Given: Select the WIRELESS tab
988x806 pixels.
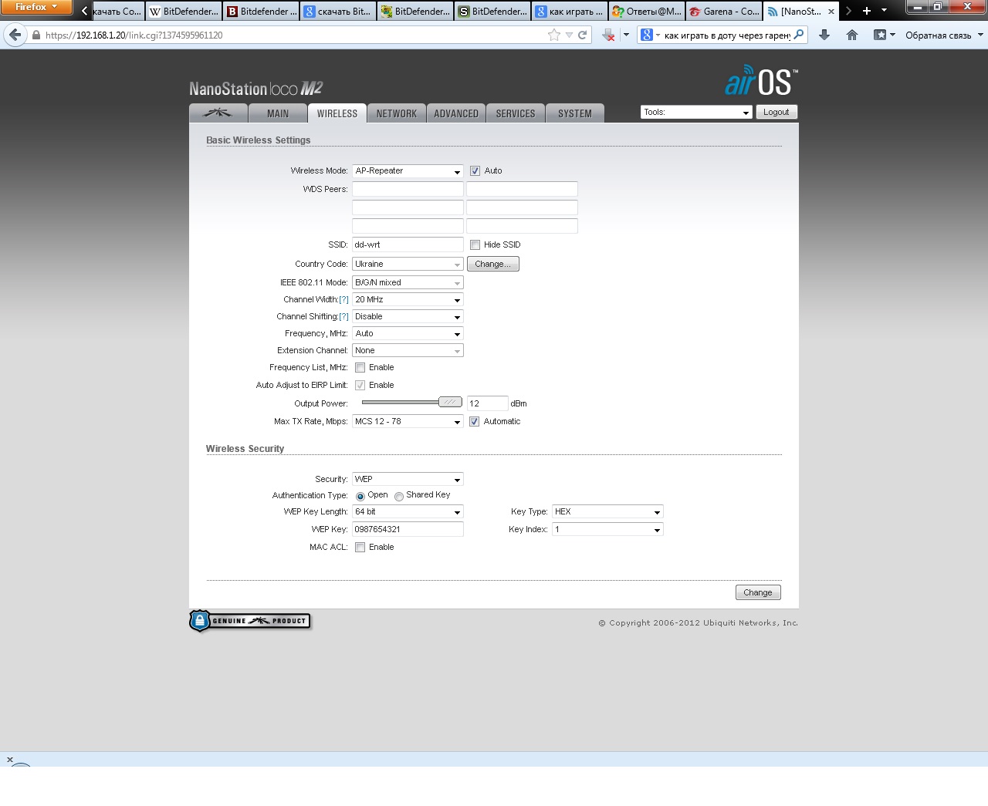Looking at the screenshot, I should click(337, 113).
